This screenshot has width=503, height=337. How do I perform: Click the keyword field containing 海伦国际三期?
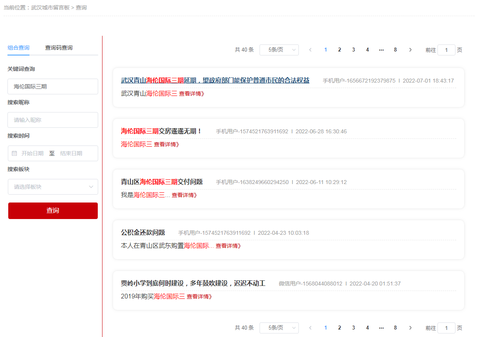point(53,87)
